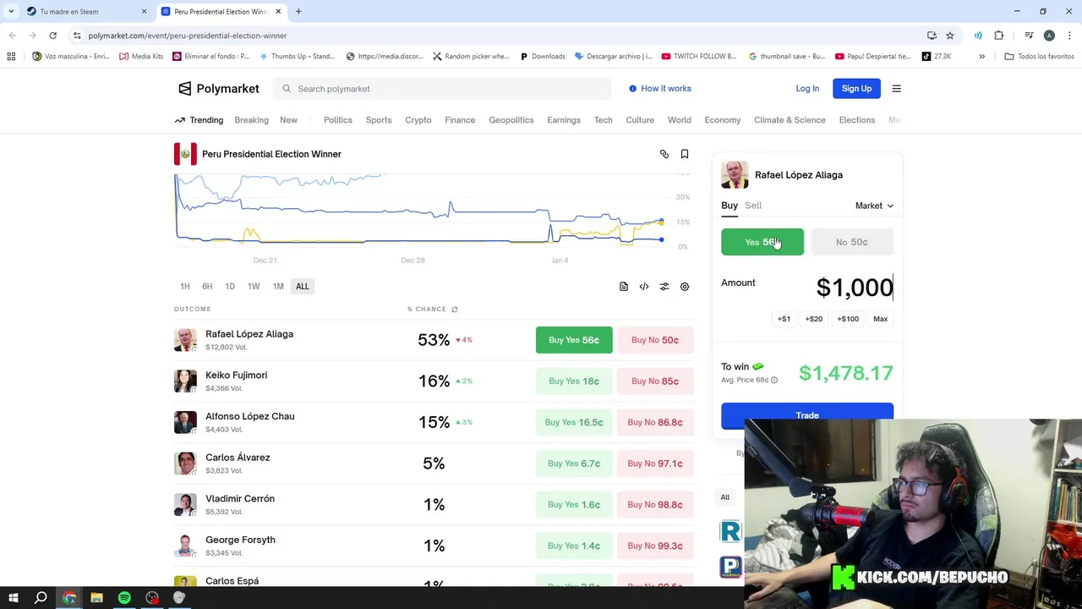Open the embed code icon below the chart
The image size is (1082, 609).
[x=644, y=287]
